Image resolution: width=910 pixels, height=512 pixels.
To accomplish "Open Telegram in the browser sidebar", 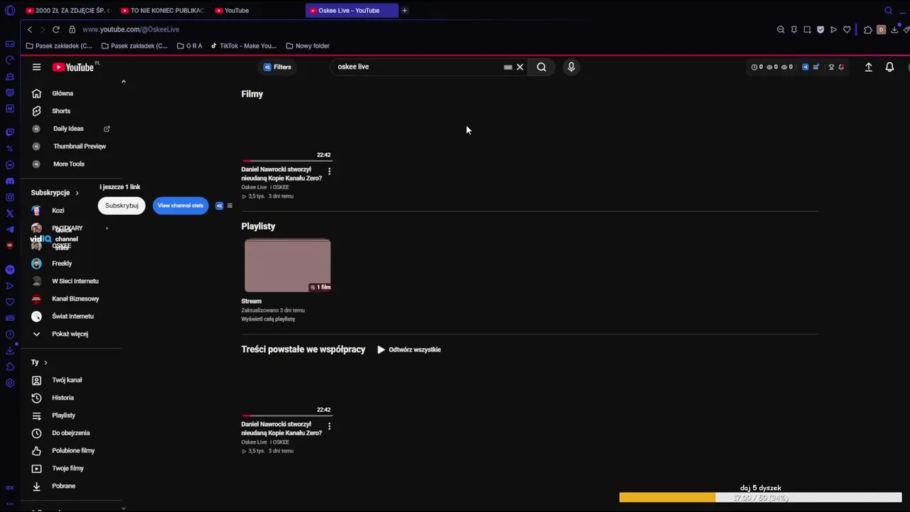I will [10, 229].
